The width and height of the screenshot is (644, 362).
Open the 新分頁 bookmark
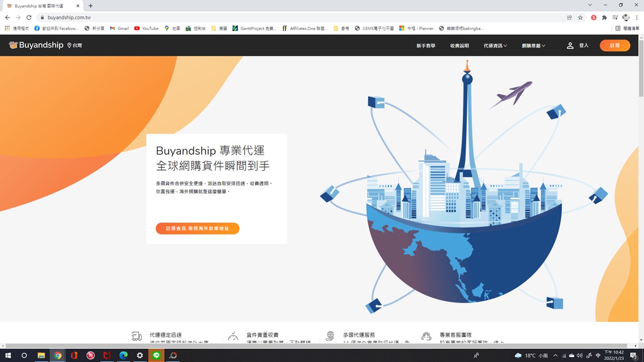[94, 28]
